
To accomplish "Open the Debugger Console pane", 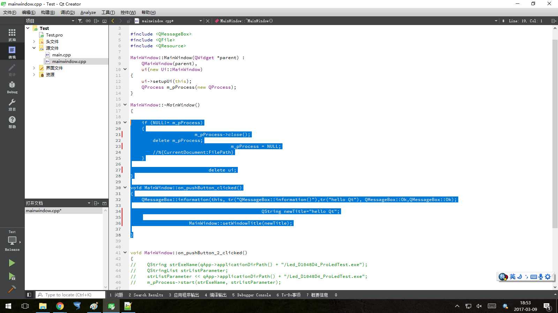I will [x=251, y=295].
